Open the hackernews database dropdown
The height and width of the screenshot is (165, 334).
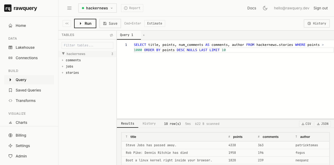tap(98, 8)
